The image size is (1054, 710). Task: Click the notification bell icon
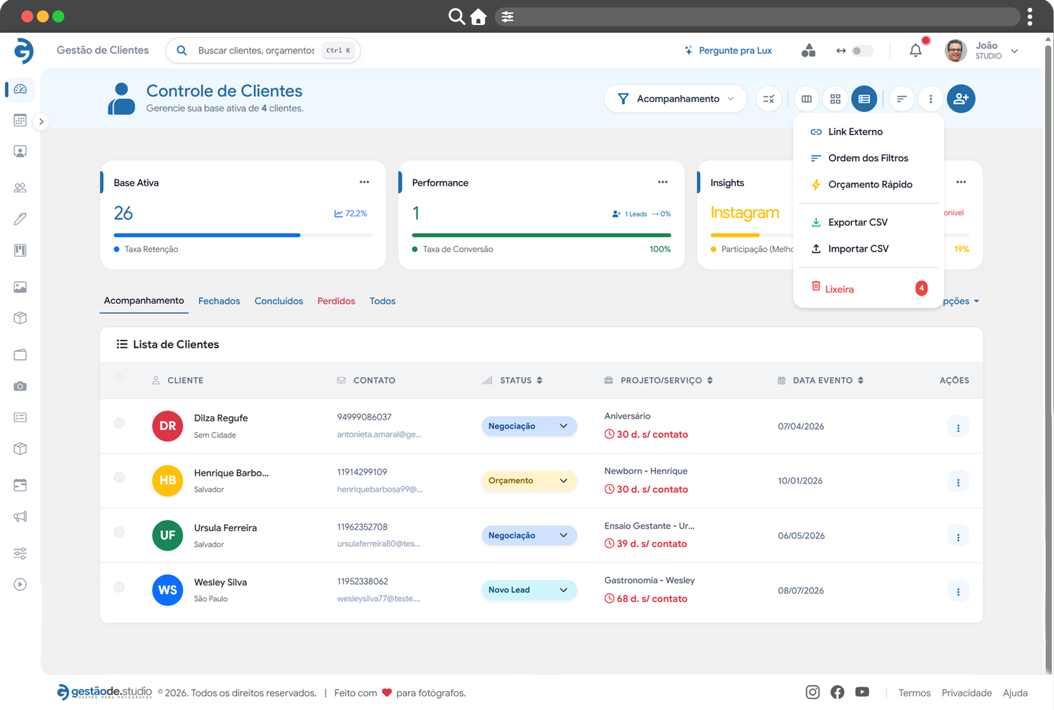(x=916, y=50)
